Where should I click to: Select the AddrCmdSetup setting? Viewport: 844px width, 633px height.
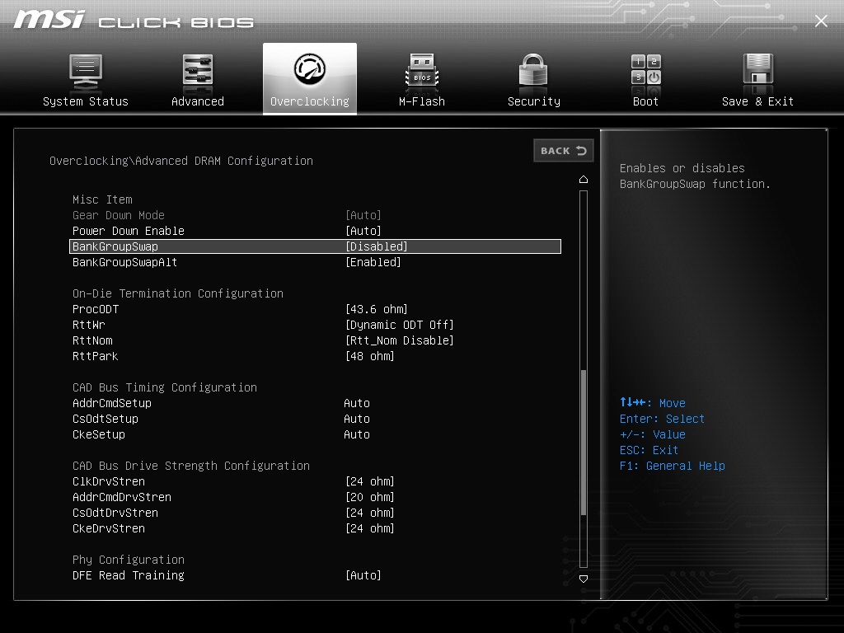coord(112,403)
